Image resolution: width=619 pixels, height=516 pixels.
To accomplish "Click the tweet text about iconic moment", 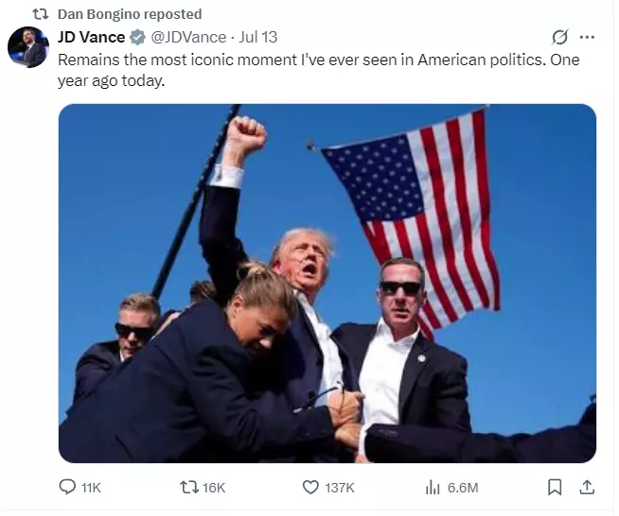I will [x=319, y=70].
